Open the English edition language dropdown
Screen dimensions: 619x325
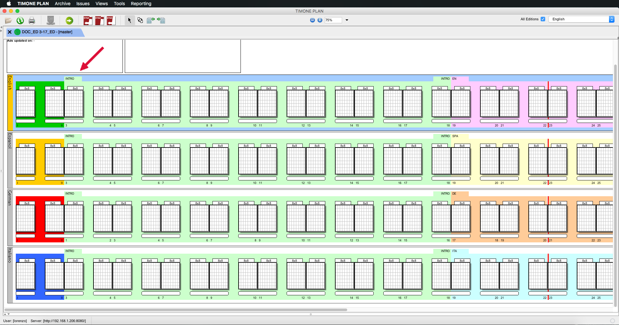(581, 19)
